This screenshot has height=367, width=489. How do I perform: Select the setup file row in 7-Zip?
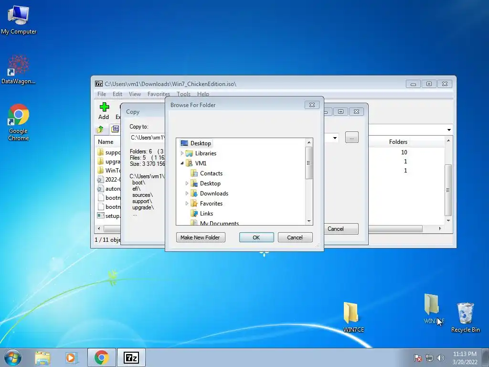click(x=108, y=216)
